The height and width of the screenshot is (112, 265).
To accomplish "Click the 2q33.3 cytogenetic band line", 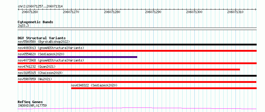I will point(137,29).
